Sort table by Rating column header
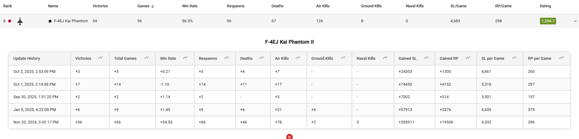The width and height of the screenshot is (579, 139). coord(545,6)
